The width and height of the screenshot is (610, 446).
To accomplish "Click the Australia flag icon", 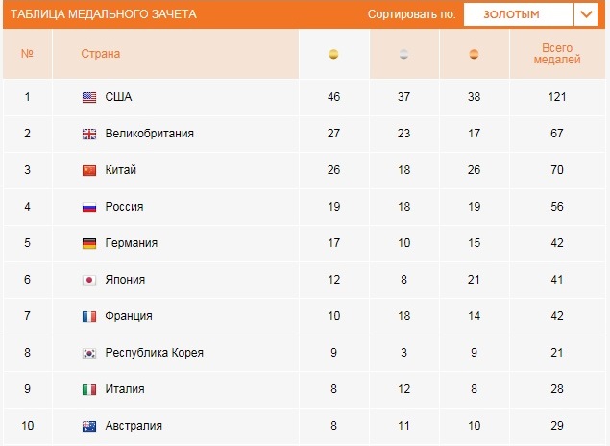I will 89,426.
